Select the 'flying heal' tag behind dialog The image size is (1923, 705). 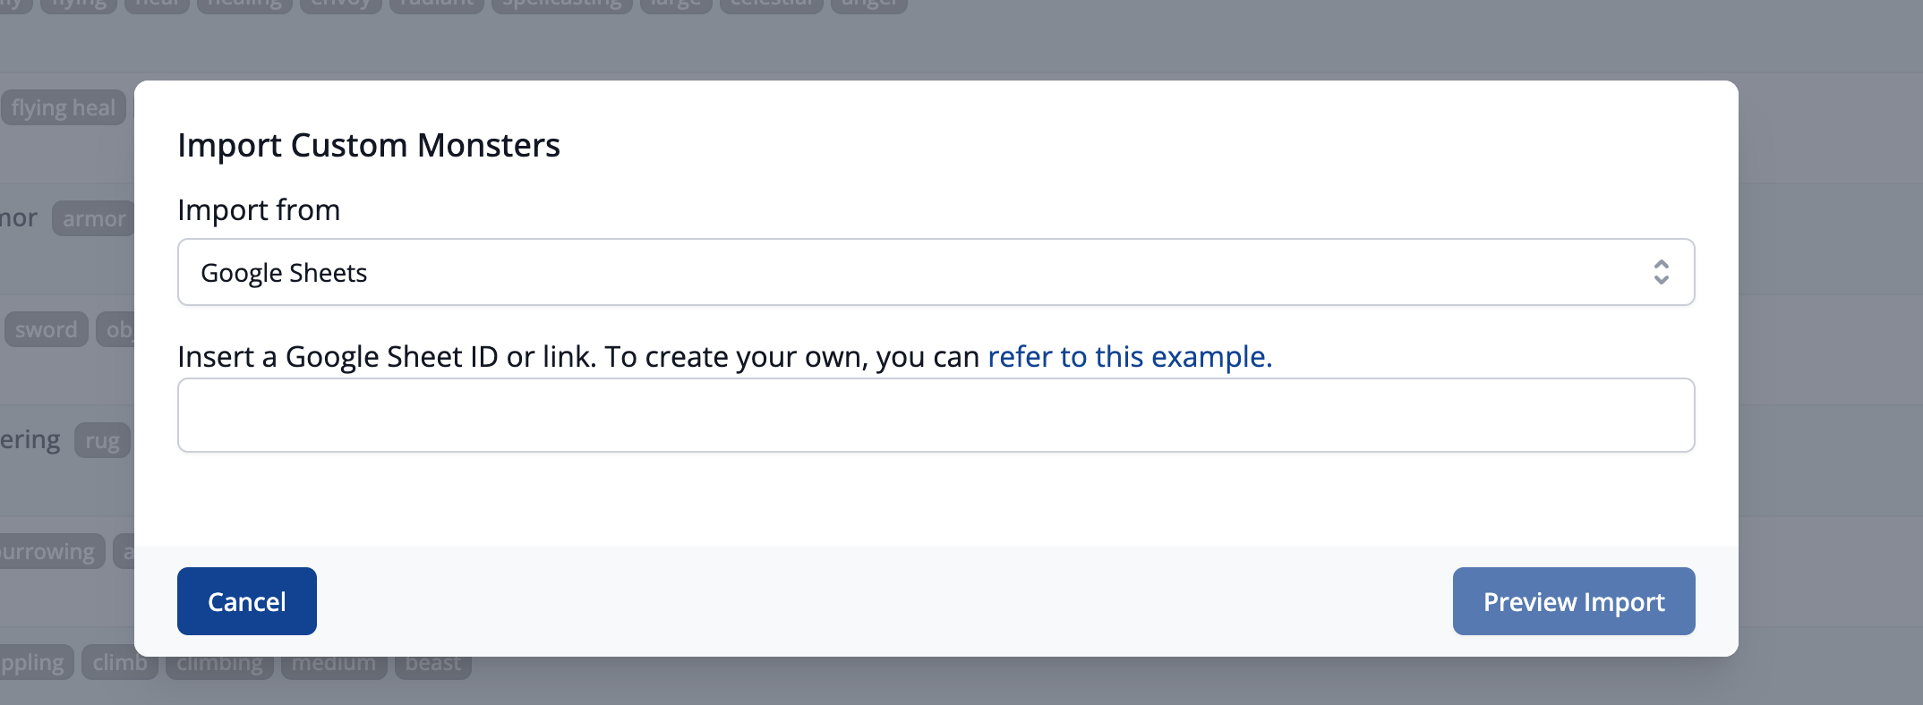64,108
